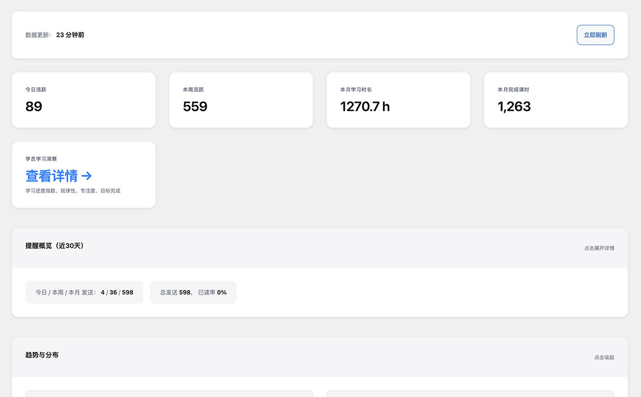Click the 立即刷新 button
Viewport: 641px width, 397px height.
click(x=595, y=35)
